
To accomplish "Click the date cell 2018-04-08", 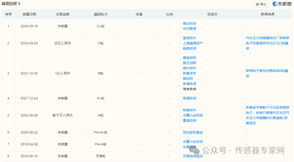I will click(29, 144).
